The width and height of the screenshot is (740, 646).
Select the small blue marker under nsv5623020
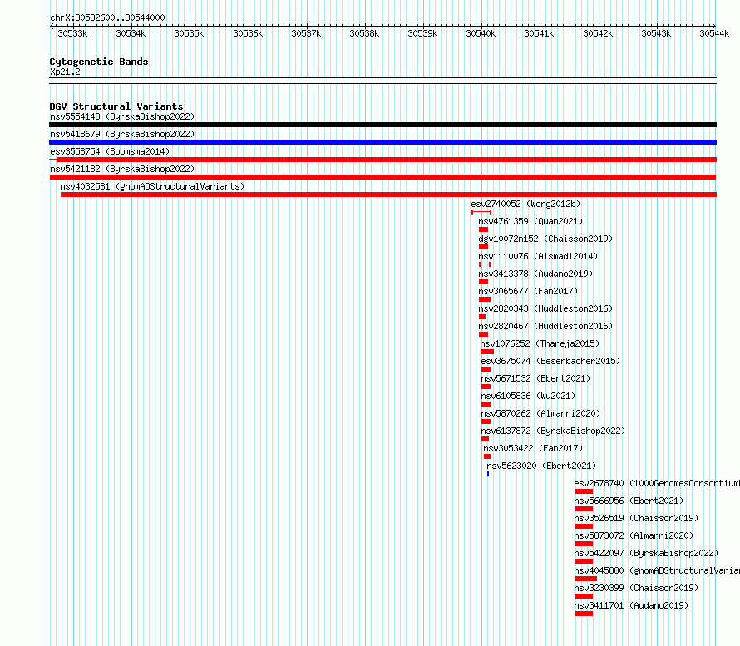pyautogui.click(x=488, y=474)
